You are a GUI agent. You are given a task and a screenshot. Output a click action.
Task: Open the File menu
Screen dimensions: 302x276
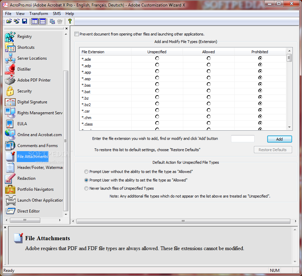pos(8,14)
